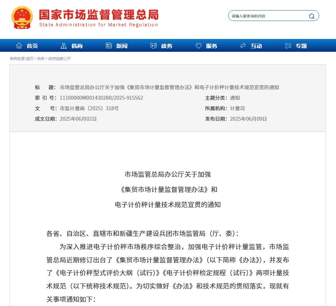Viewport: 336px width, 306px height.
Task: Click the shield document icon beside 政务
Action: click(153, 46)
